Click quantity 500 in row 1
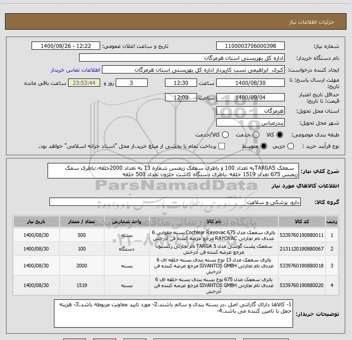Viewport: 352px width, 340px height. [x=82, y=235]
